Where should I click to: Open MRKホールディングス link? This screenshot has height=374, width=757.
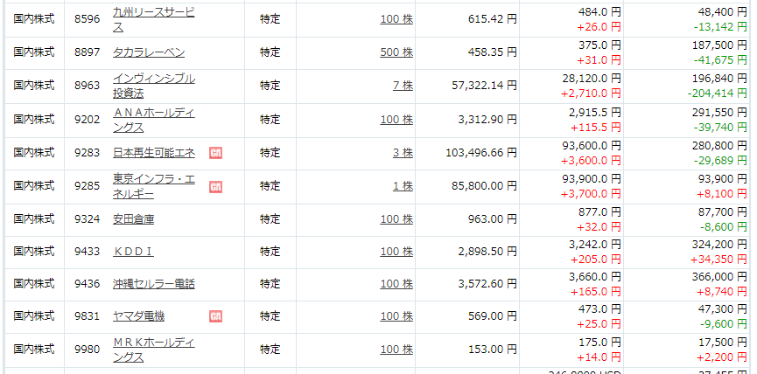pos(153,350)
